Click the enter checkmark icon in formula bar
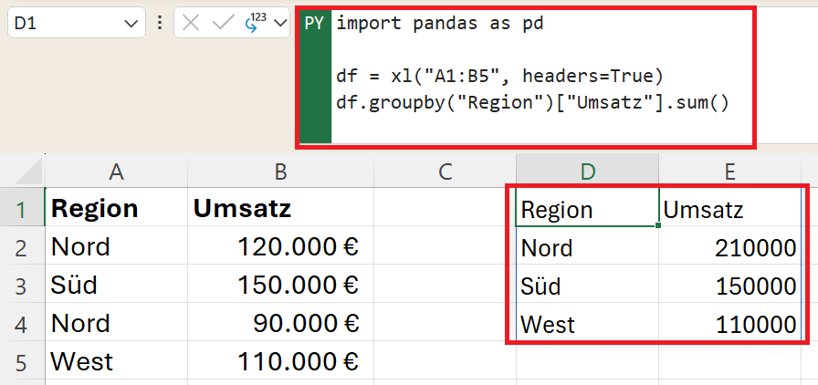The image size is (818, 385). tap(222, 24)
